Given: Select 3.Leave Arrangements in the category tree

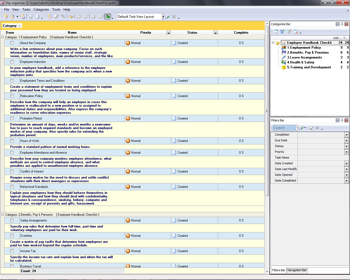Looking at the screenshot, I should (304, 57).
